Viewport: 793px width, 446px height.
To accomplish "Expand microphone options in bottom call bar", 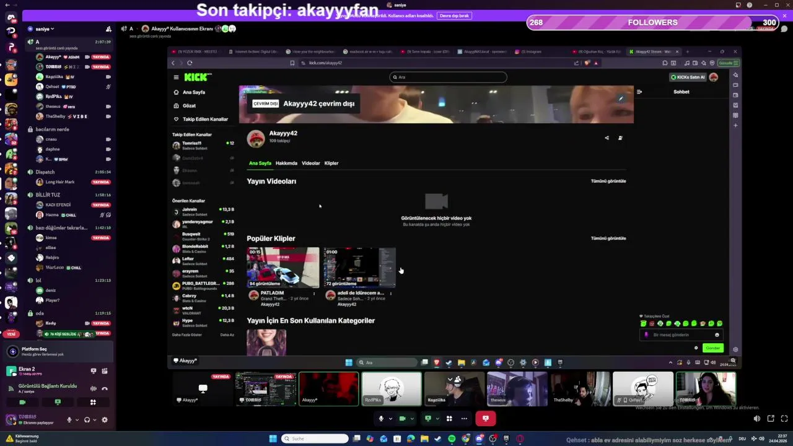I will coord(390,419).
